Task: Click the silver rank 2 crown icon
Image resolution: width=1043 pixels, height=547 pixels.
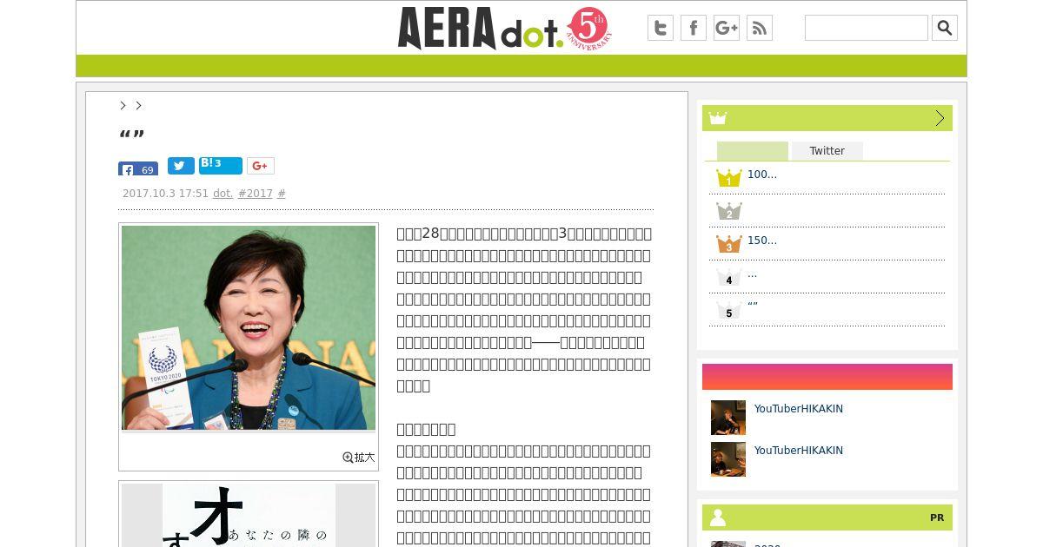Action: [728, 211]
